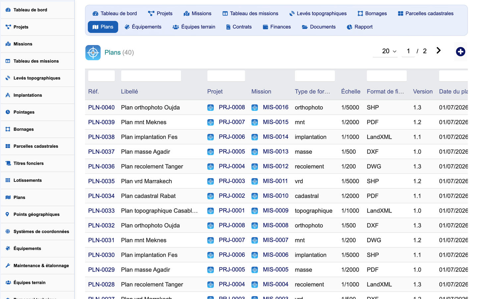Open Pointages from the sidebar

click(x=37, y=112)
